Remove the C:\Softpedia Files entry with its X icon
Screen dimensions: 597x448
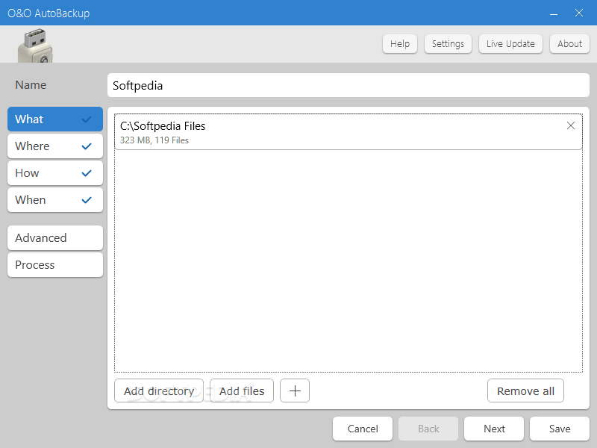pos(570,125)
